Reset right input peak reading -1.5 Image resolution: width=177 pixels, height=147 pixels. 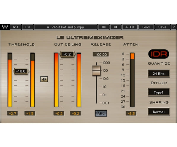tap(30, 113)
